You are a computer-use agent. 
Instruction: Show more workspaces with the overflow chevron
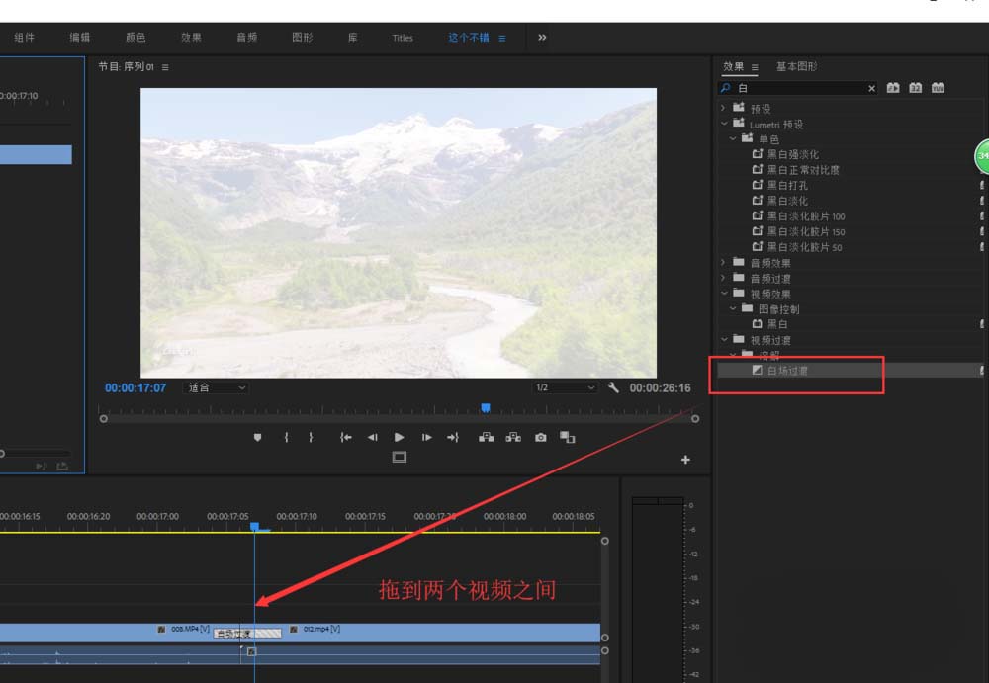542,38
